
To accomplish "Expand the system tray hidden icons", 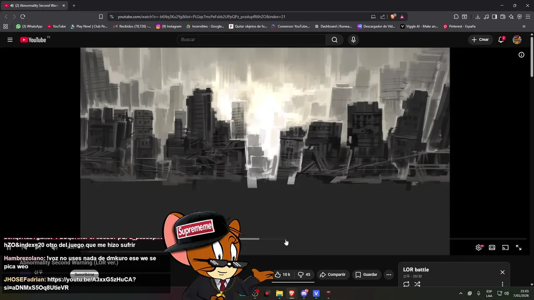I will [461, 293].
